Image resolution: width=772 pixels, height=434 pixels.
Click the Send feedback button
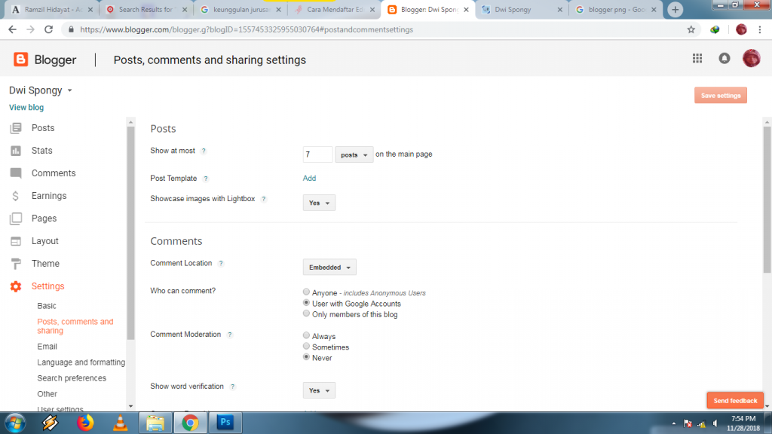click(x=735, y=401)
